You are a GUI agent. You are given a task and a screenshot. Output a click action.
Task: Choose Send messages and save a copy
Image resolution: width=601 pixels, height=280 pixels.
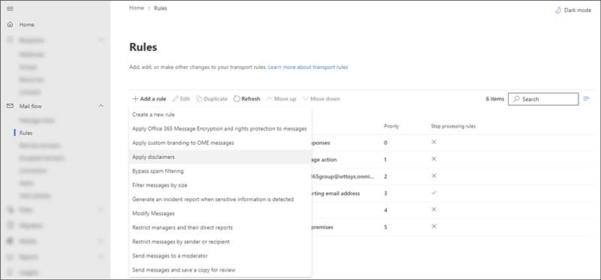220,270
